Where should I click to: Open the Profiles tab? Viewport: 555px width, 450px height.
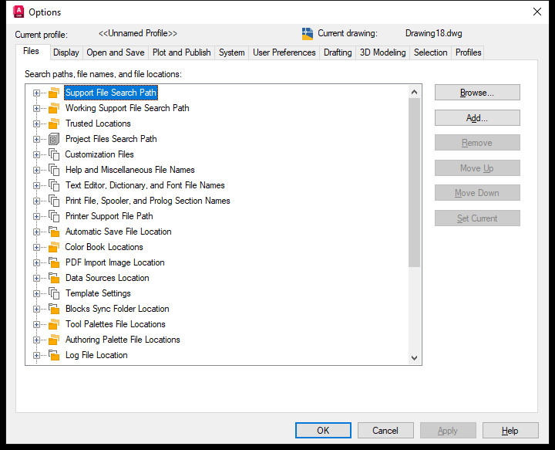pyautogui.click(x=468, y=52)
